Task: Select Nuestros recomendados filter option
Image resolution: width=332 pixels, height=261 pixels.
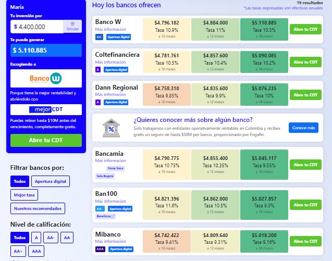Action: point(38,208)
